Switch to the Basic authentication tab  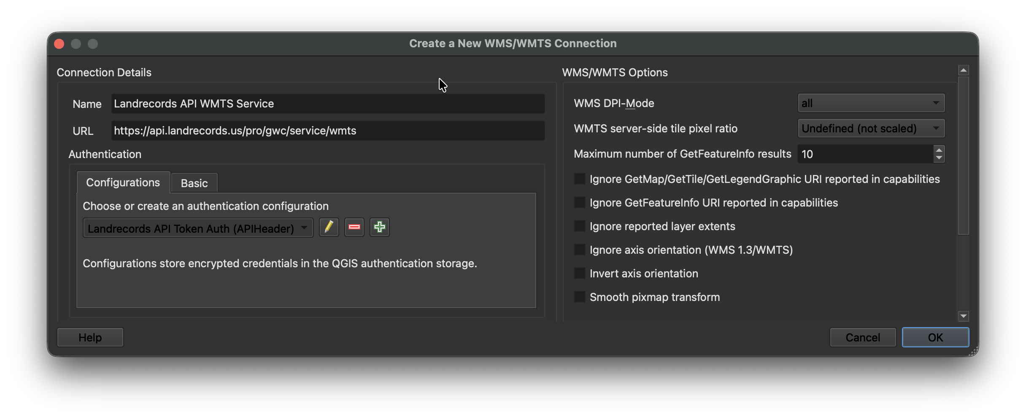[194, 183]
